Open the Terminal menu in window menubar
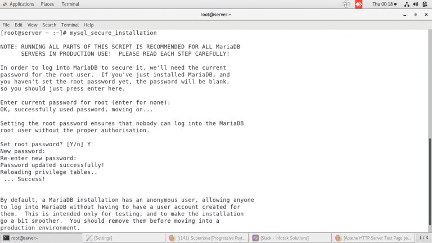Image resolution: width=432 pixels, height=243 pixels. point(70,25)
